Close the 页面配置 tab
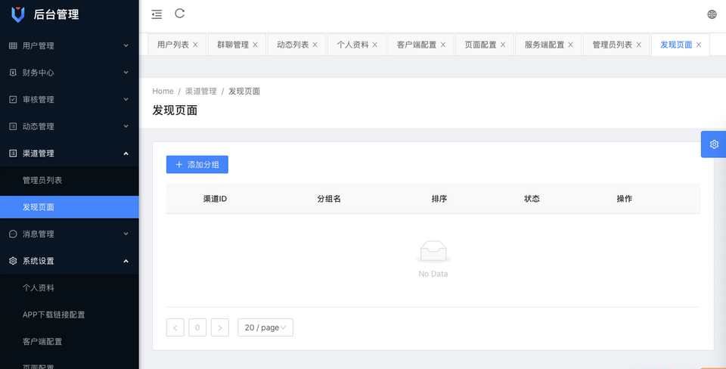Image resolution: width=726 pixels, height=369 pixels. pyautogui.click(x=503, y=45)
